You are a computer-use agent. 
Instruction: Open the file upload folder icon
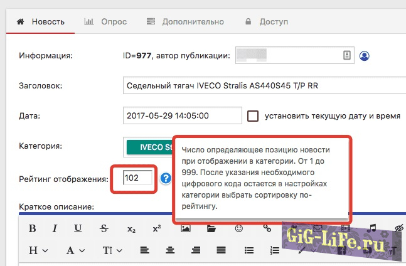click(211, 228)
